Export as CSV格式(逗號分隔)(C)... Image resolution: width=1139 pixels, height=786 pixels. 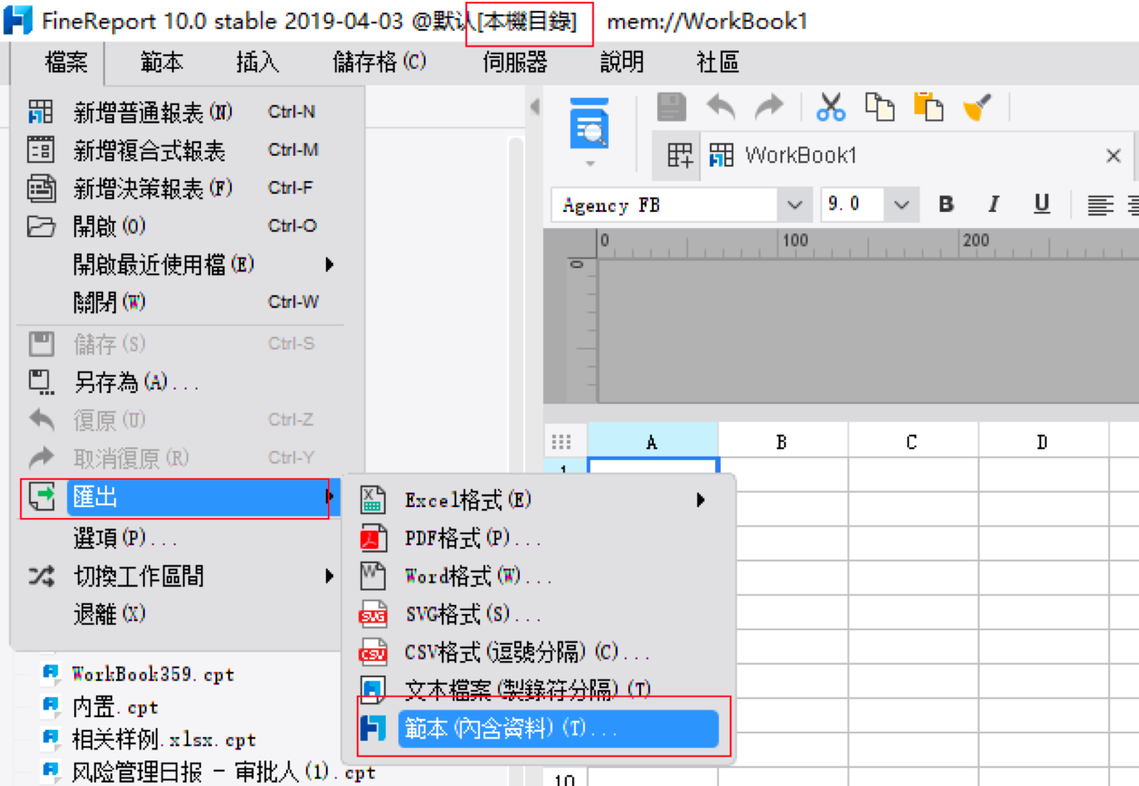coord(539,652)
